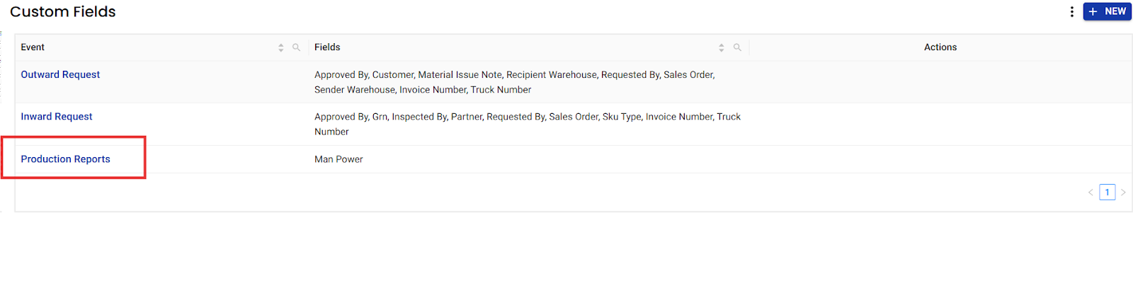
Task: Click the Actions cell in Inward Request row
Action: pyautogui.click(x=940, y=124)
